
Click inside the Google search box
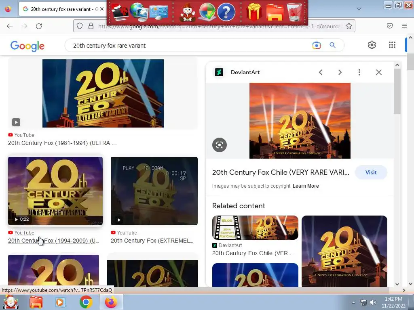185,46
